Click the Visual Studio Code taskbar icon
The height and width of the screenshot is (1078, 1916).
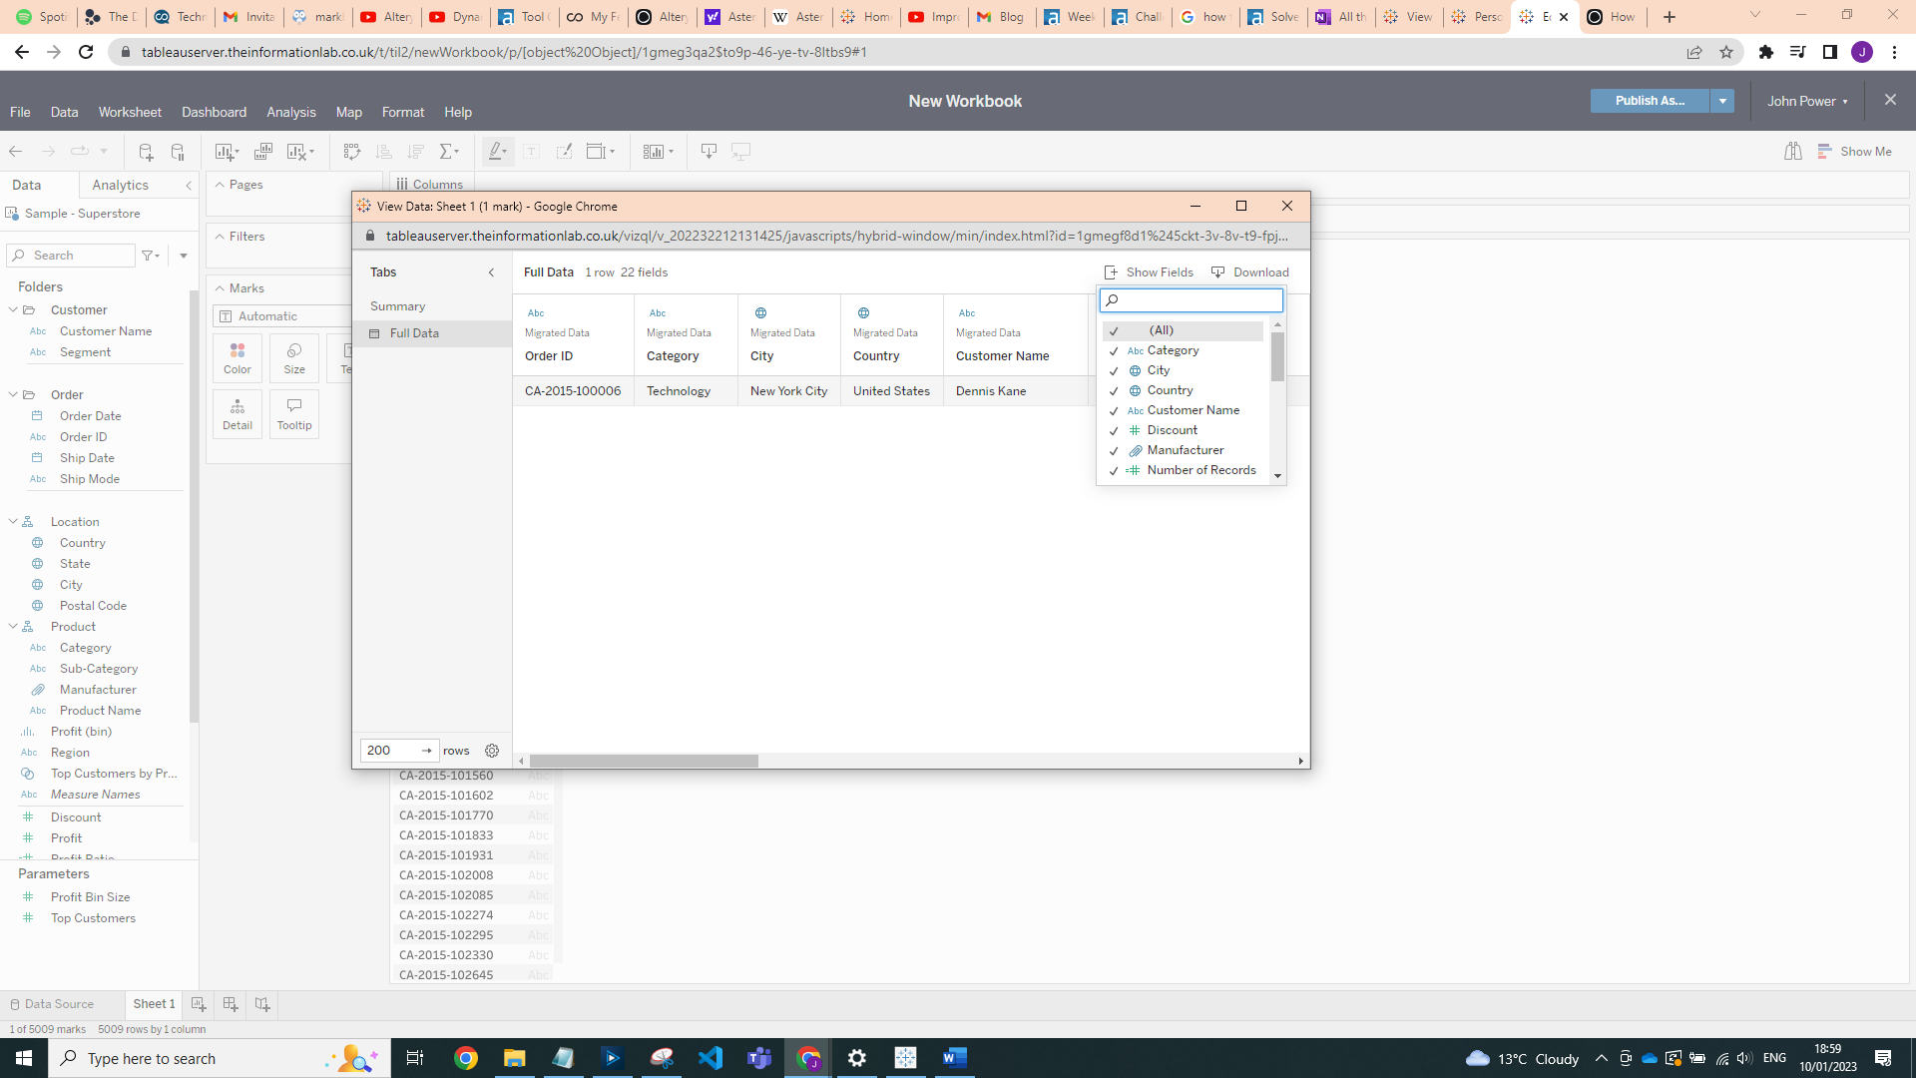tap(711, 1058)
